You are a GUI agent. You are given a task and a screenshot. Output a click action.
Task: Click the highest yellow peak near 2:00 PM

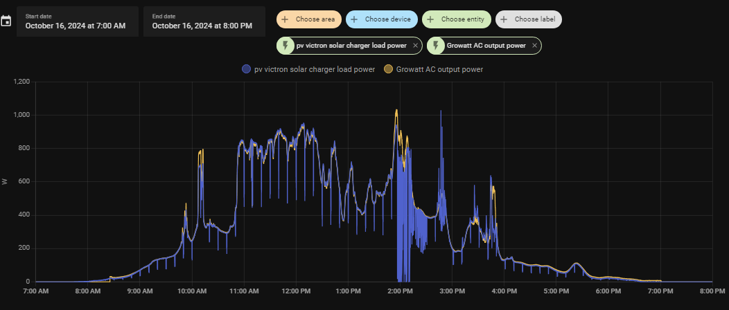[396, 110]
